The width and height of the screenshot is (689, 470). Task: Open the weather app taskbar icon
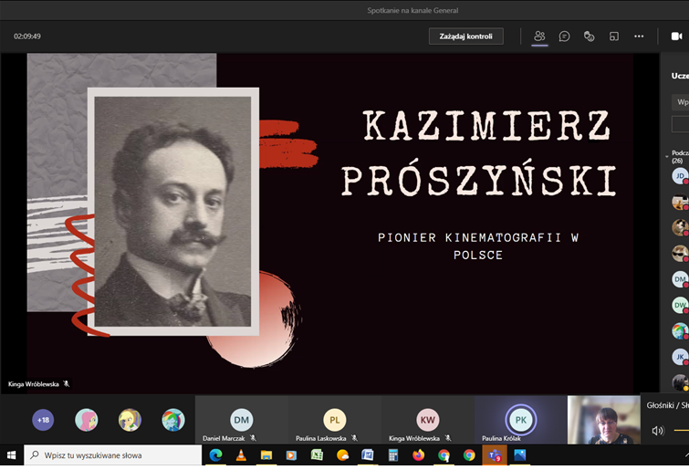click(x=342, y=455)
